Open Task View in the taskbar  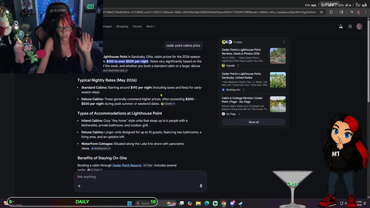[181, 203]
